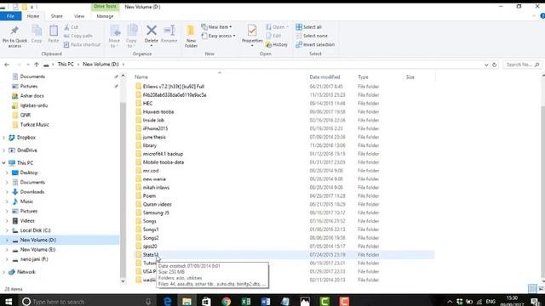Click Invert selection in ribbon
The image size is (545, 306).
315,45
